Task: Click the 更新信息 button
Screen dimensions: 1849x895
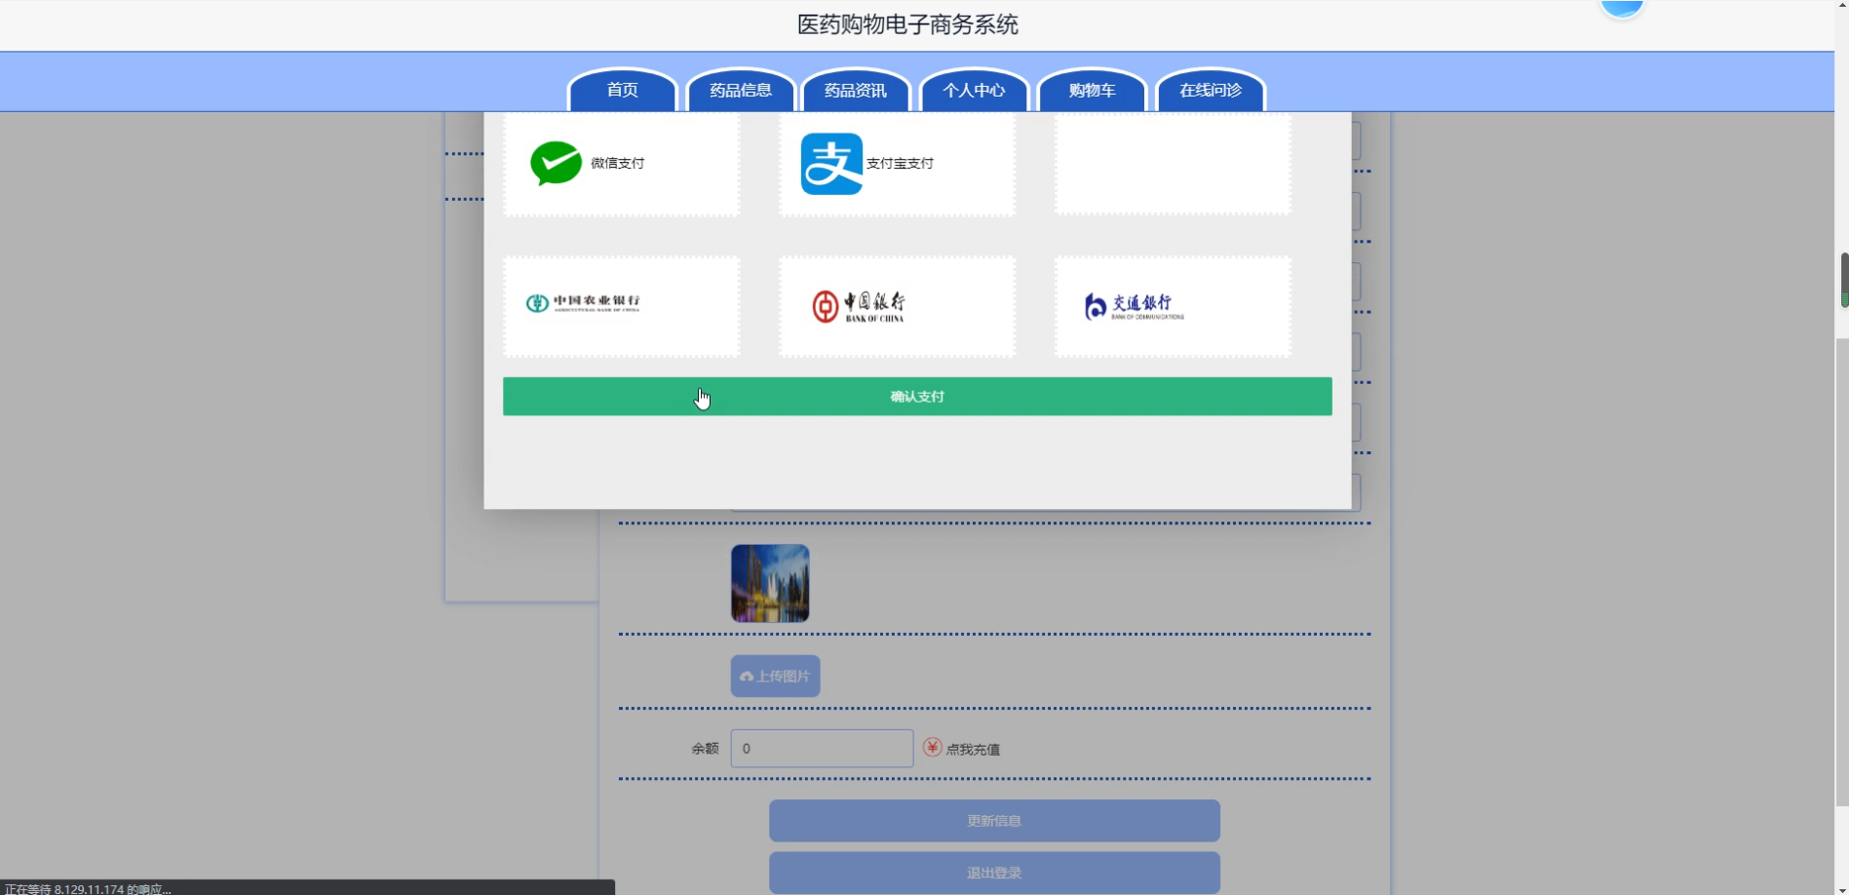Action: coord(994,821)
